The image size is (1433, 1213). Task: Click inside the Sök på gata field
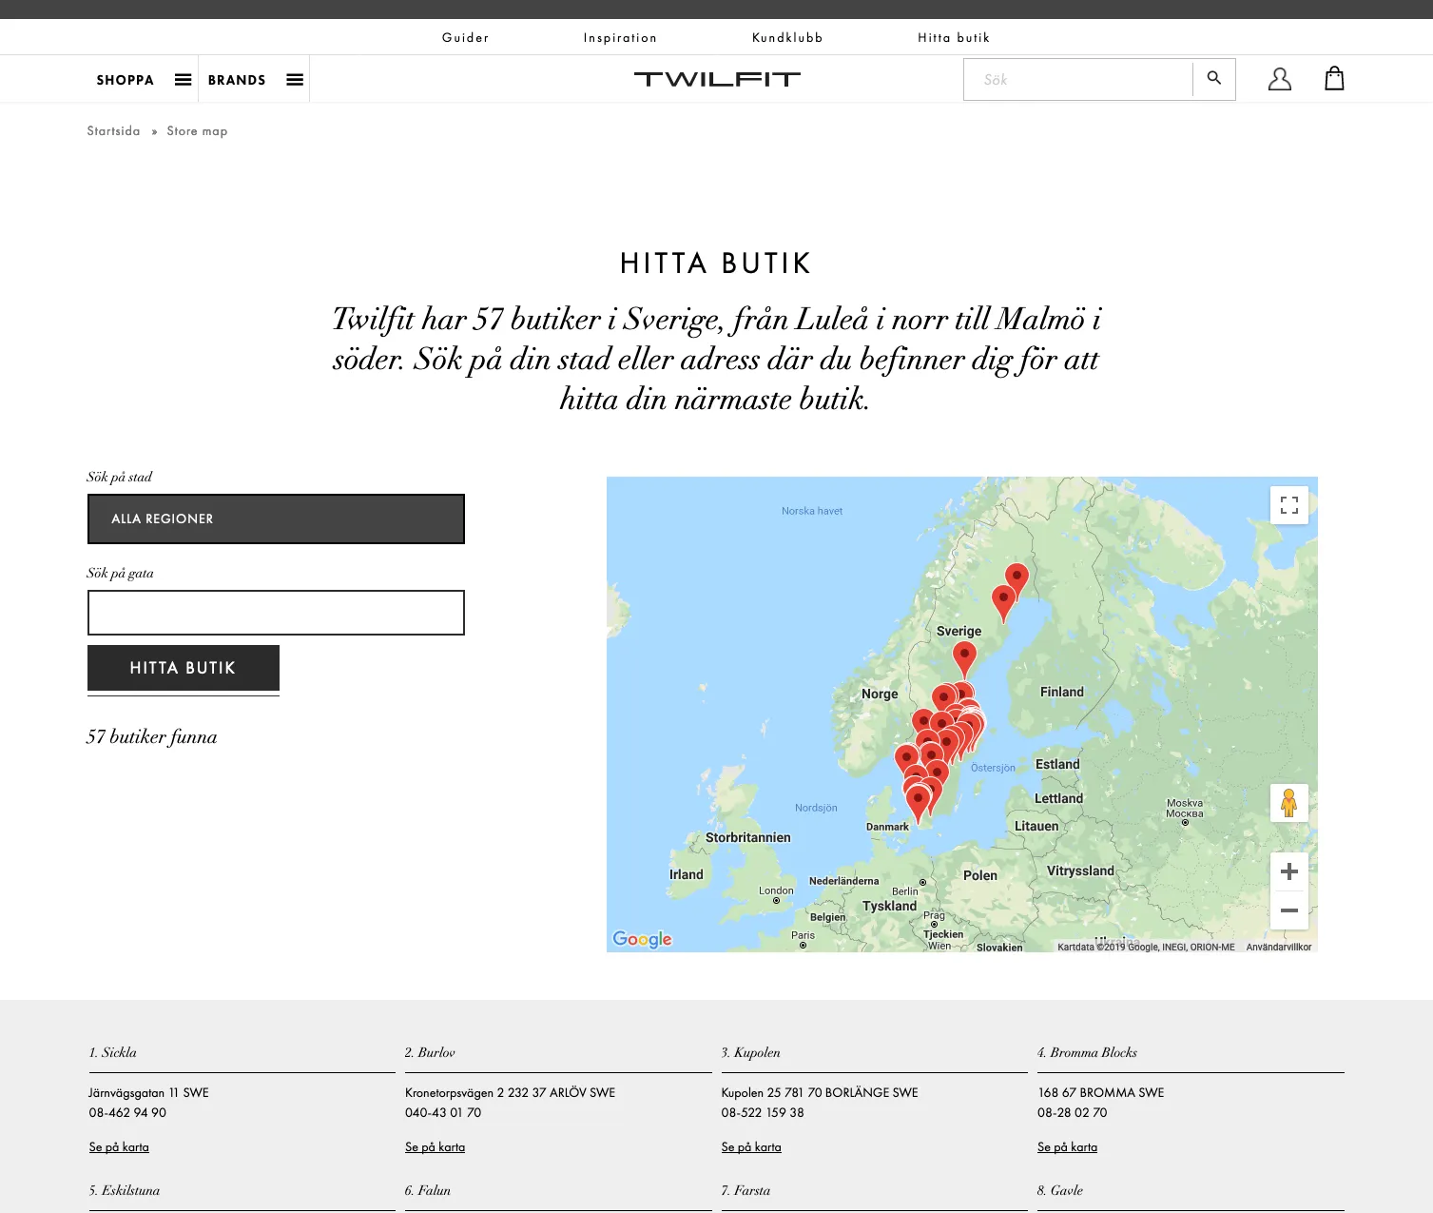[x=276, y=612]
